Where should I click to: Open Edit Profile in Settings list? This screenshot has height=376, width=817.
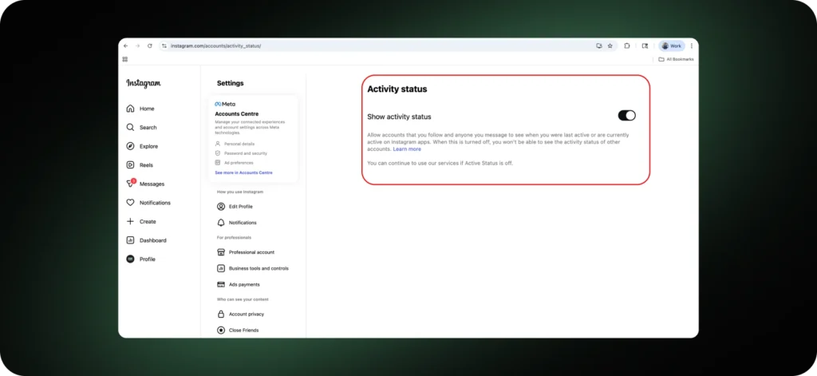coord(240,207)
